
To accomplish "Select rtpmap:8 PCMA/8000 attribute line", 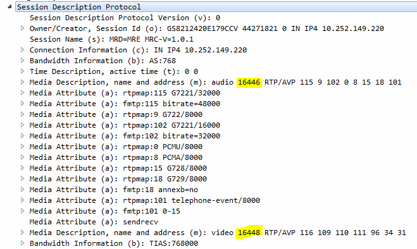I will 116,157.
